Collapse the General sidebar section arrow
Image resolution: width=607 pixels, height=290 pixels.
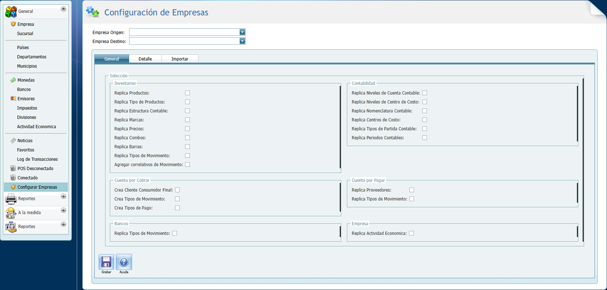point(63,9)
